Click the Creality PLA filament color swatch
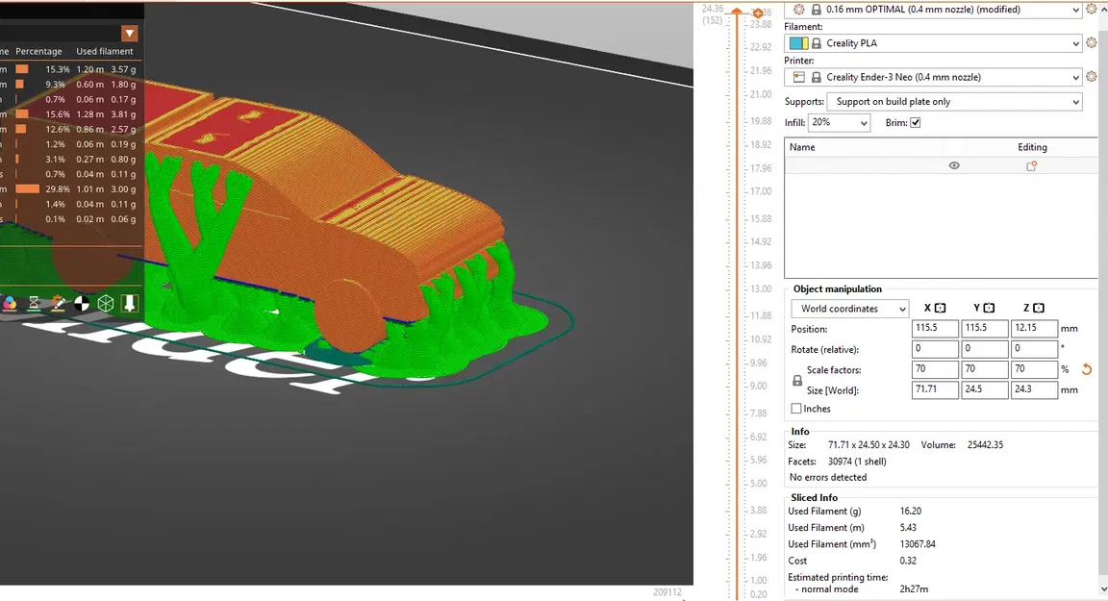Image resolution: width=1108 pixels, height=601 pixels. (798, 43)
